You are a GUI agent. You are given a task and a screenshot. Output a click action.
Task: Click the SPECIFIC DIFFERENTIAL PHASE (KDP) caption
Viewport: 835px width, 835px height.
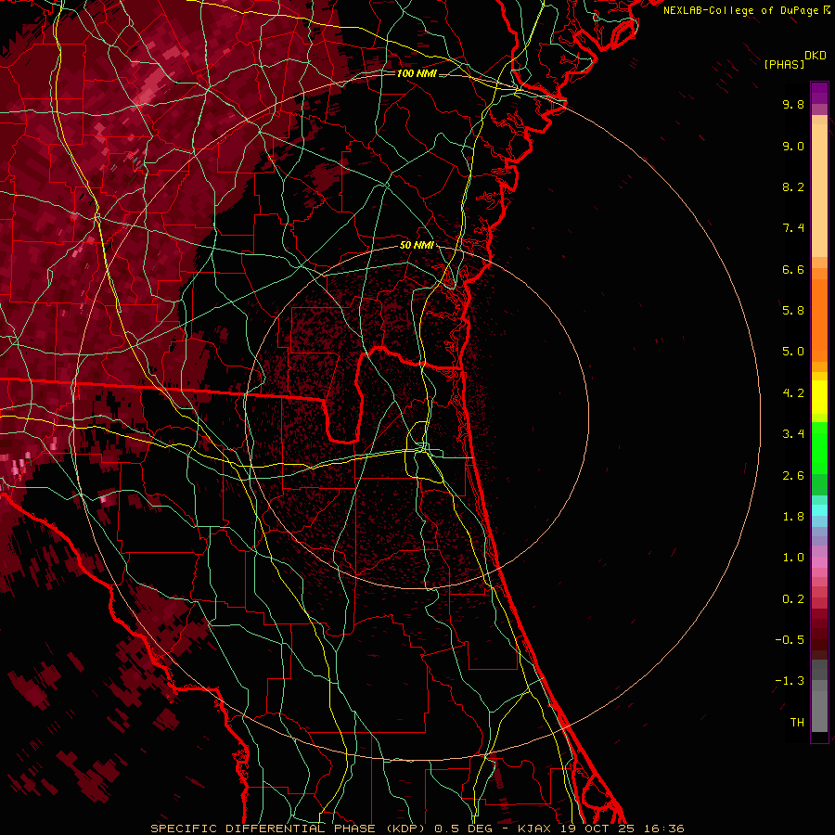(x=288, y=829)
